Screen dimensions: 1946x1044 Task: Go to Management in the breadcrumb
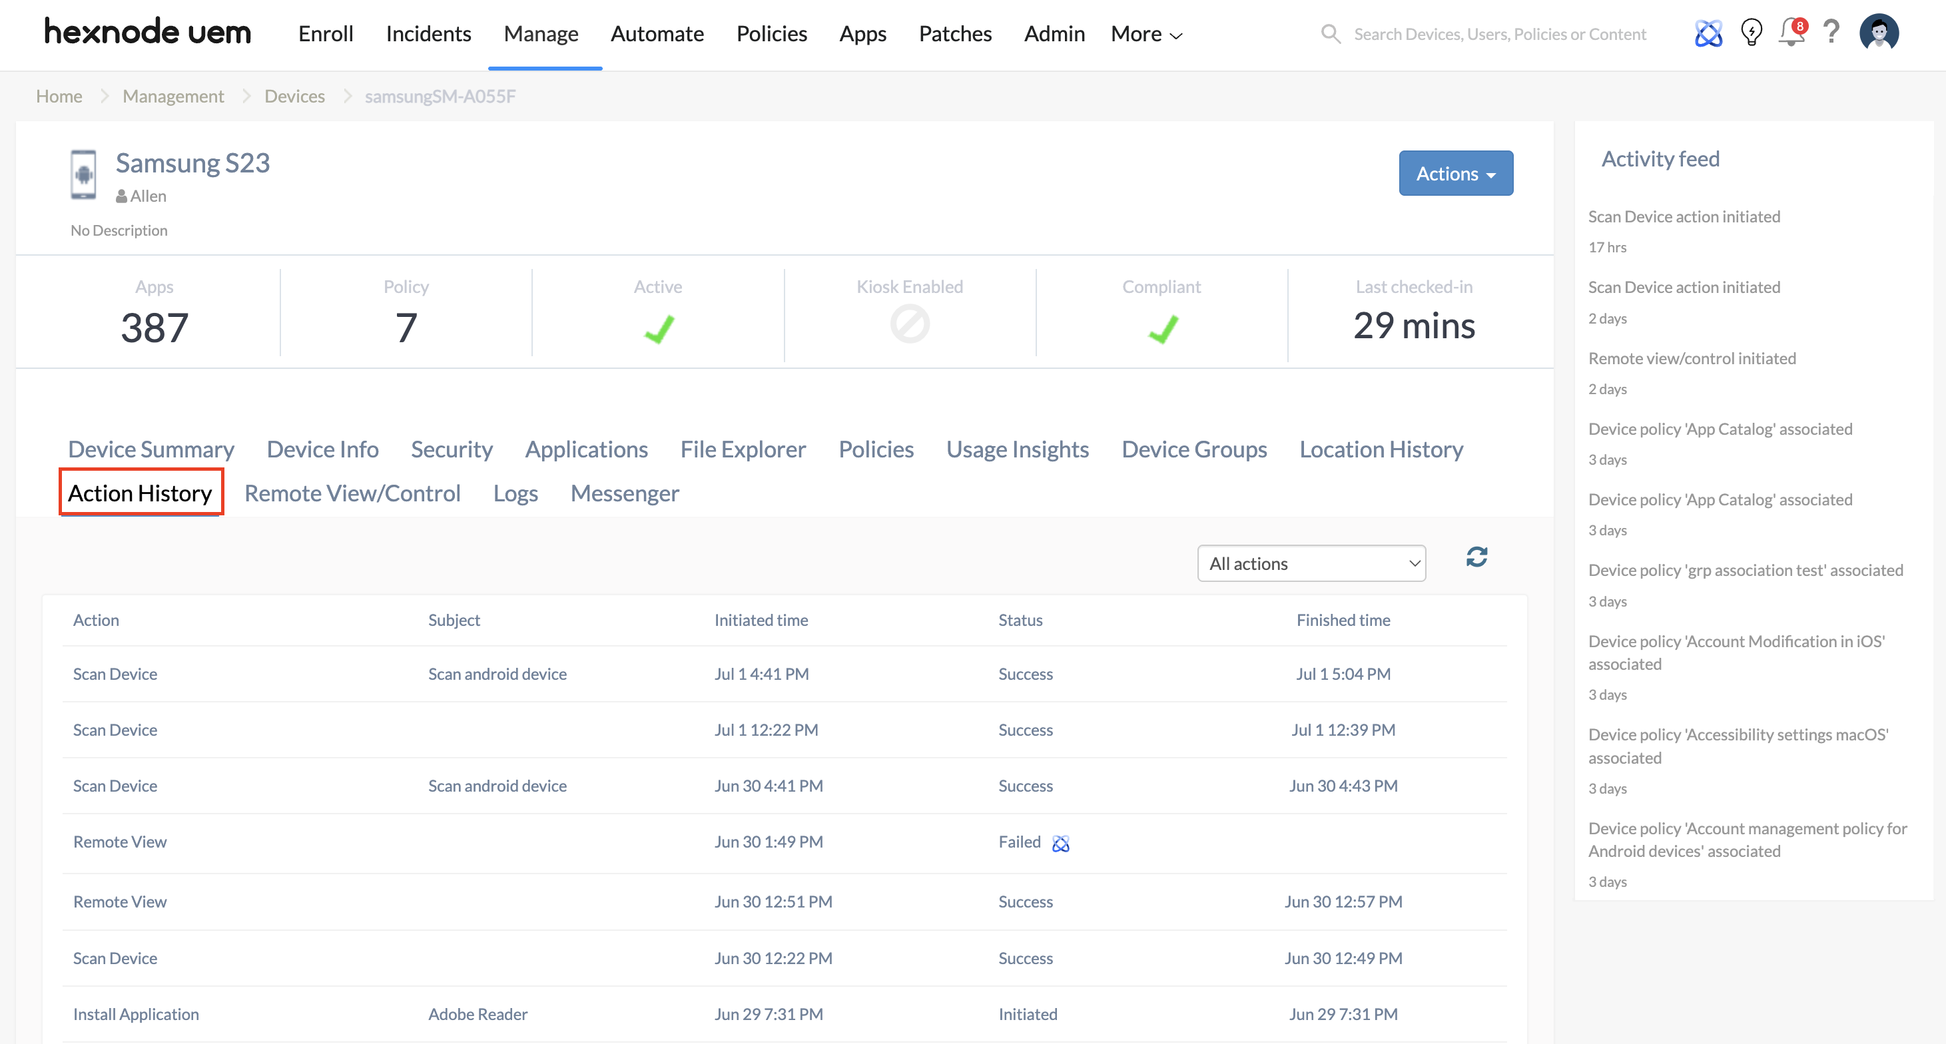[x=173, y=96]
